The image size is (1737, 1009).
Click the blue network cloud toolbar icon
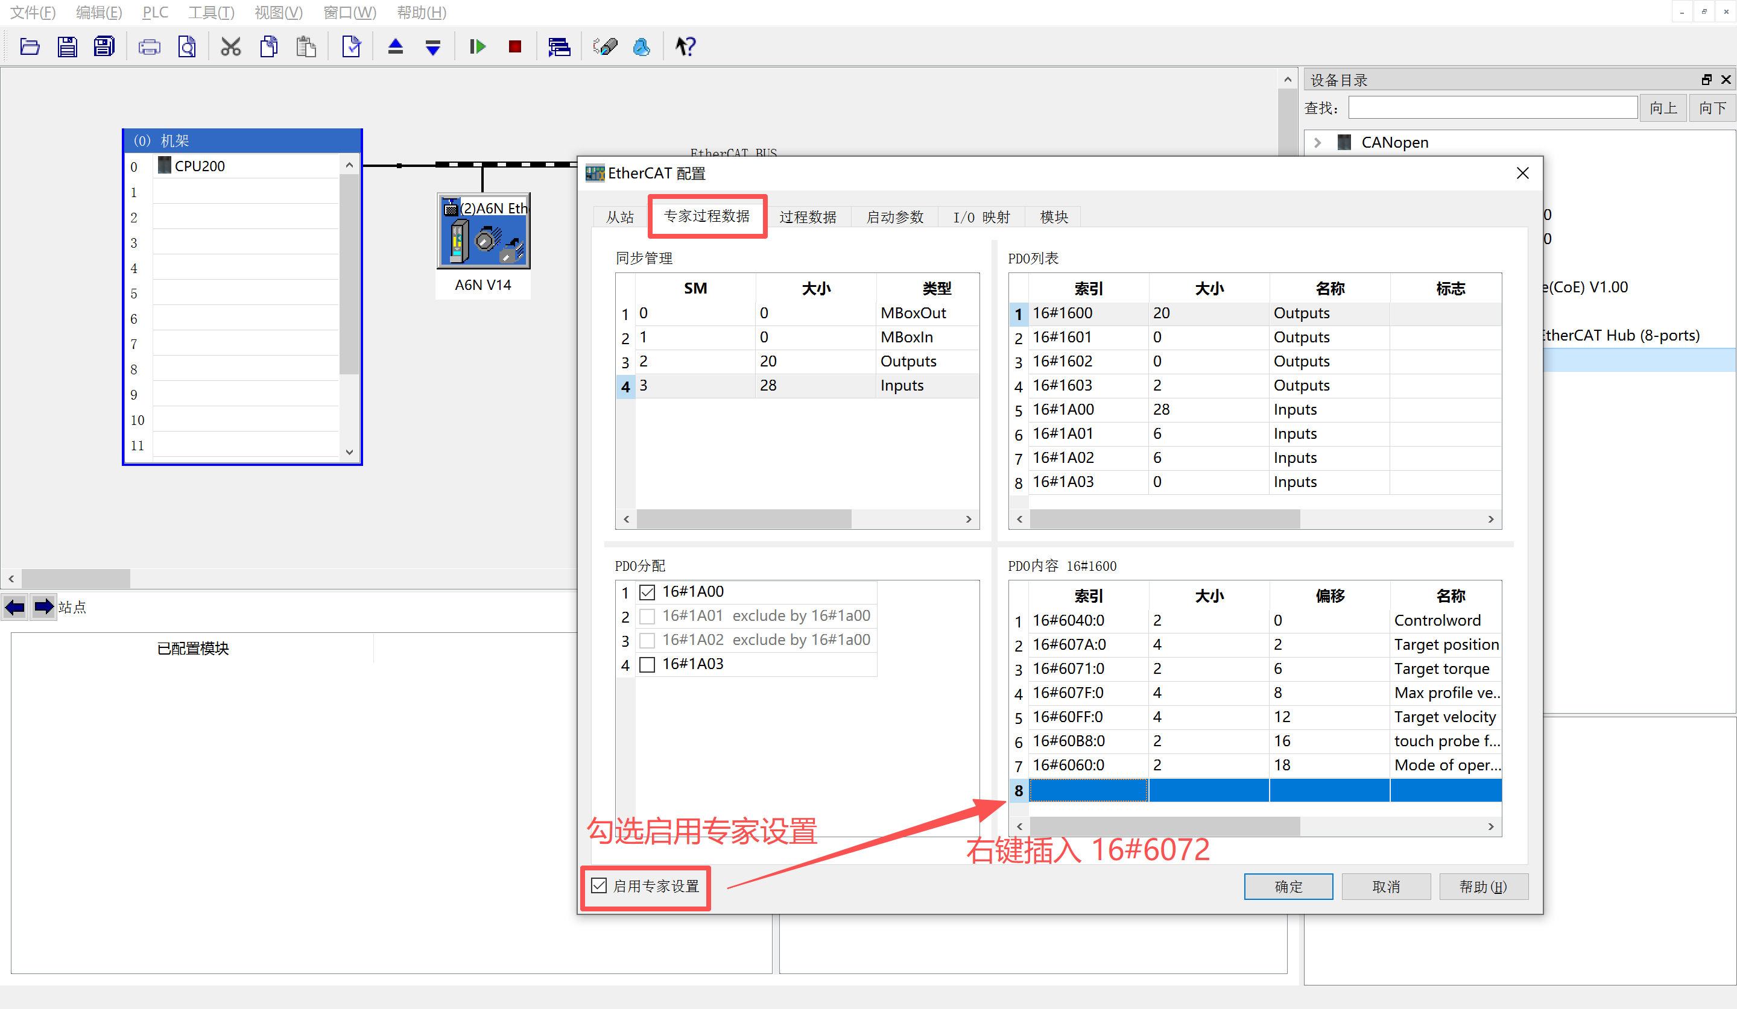642,47
